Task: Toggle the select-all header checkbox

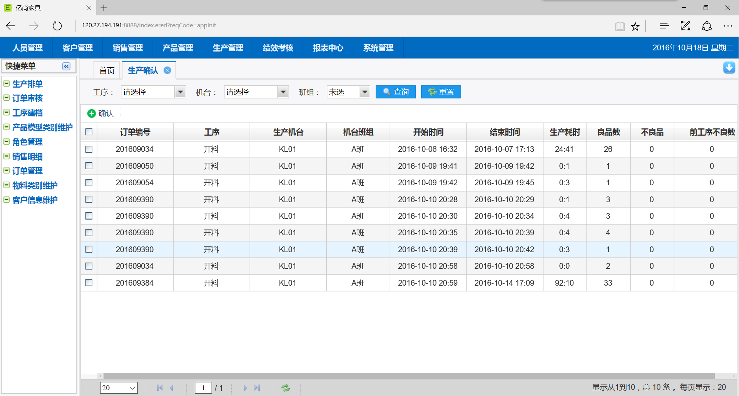Action: pos(89,132)
